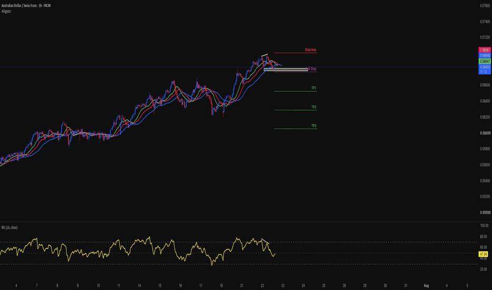The image size is (492, 290).
Task: Click the green 0.56847 price tag
Action: pos(485,61)
